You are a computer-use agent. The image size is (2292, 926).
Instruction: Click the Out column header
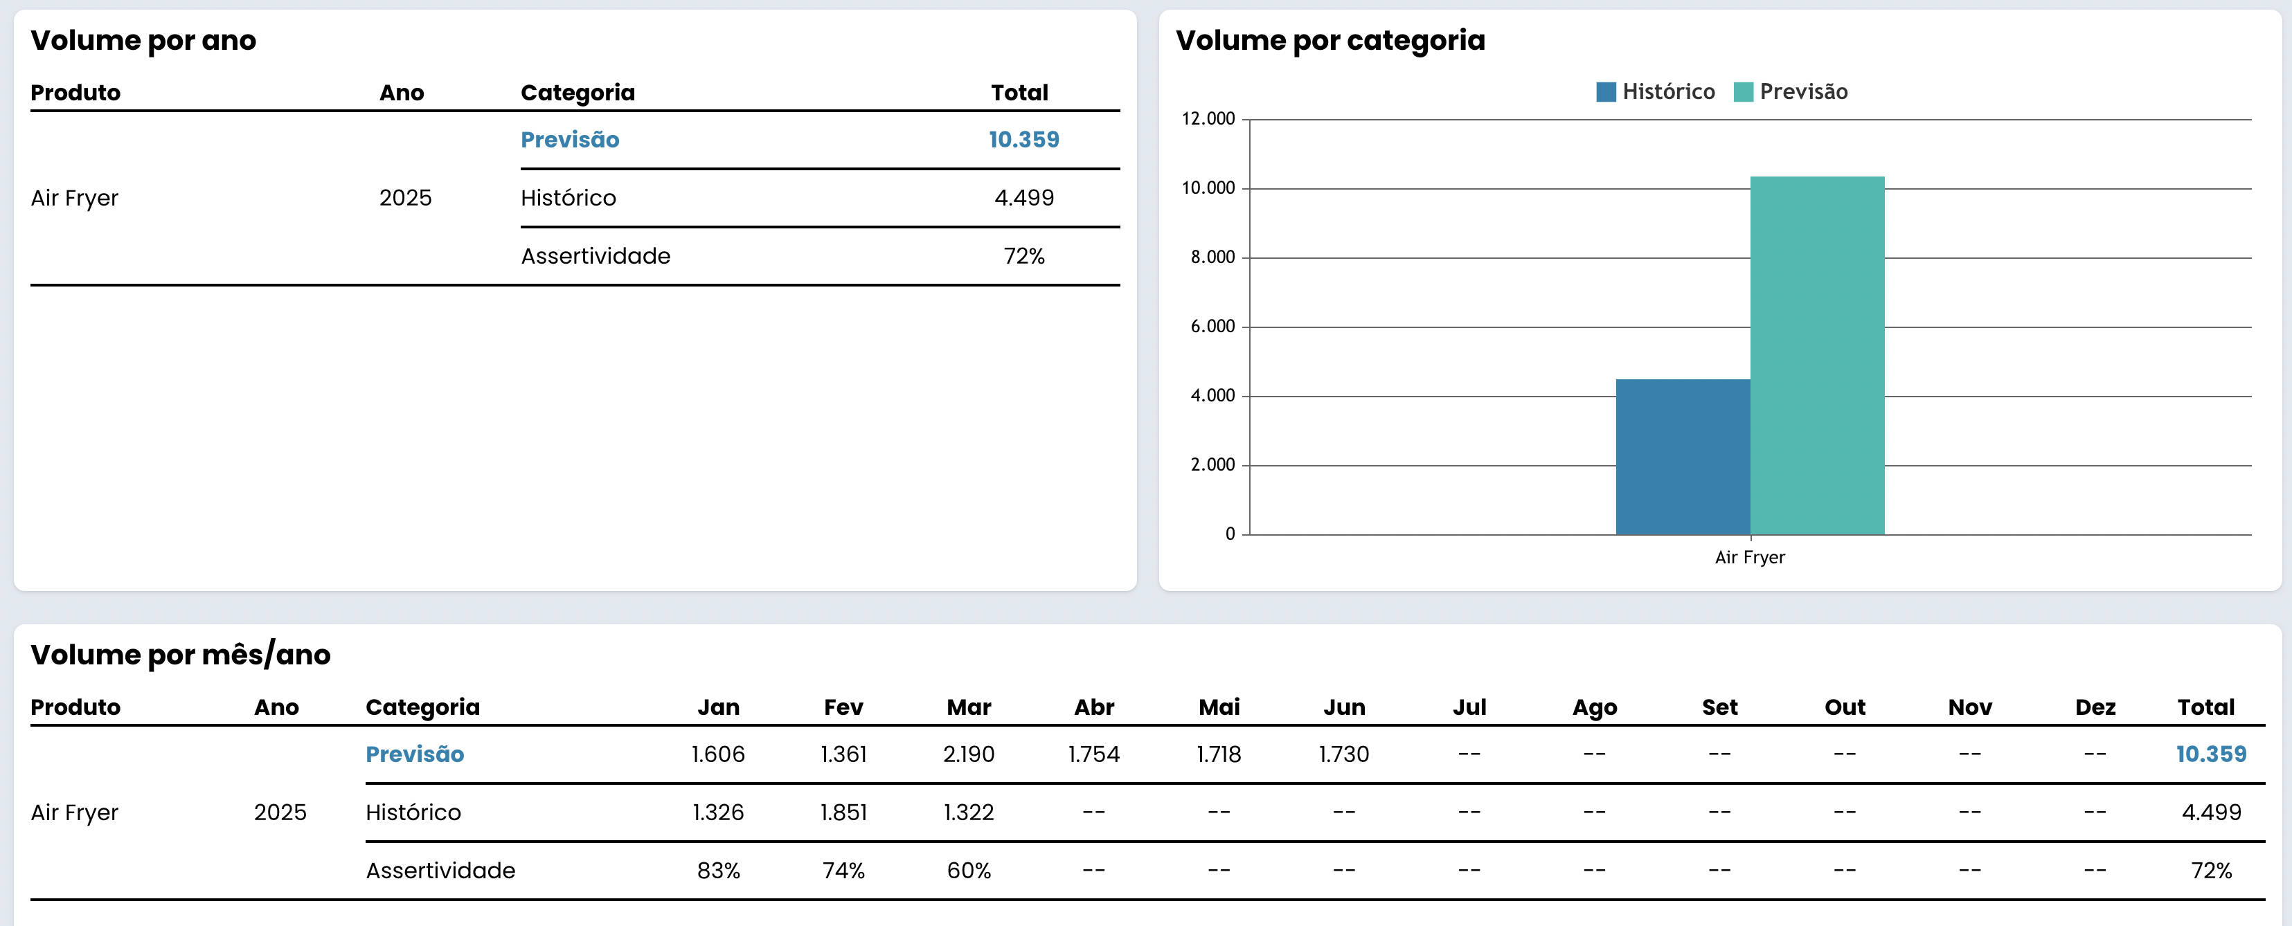tap(1845, 707)
